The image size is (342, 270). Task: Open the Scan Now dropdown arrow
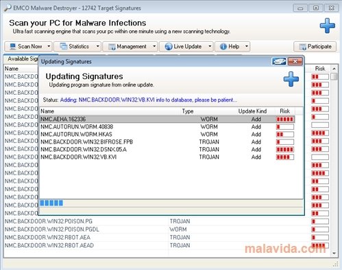pyautogui.click(x=49, y=47)
